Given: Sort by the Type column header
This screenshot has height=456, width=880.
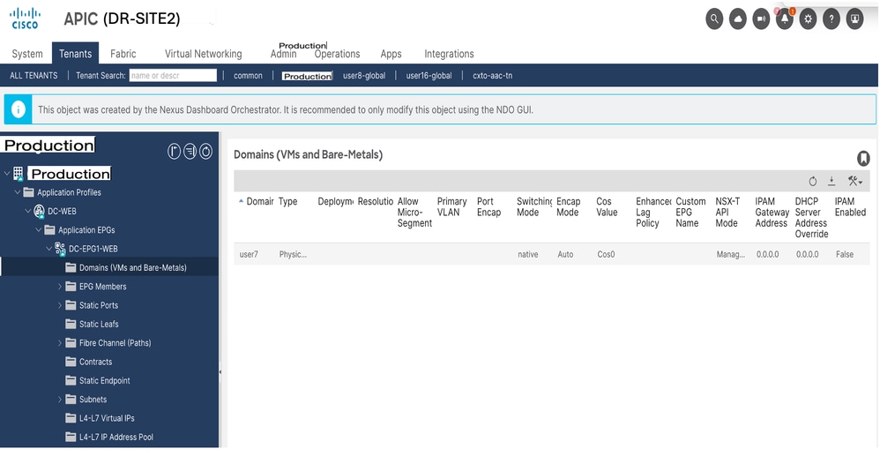Looking at the screenshot, I should point(288,202).
